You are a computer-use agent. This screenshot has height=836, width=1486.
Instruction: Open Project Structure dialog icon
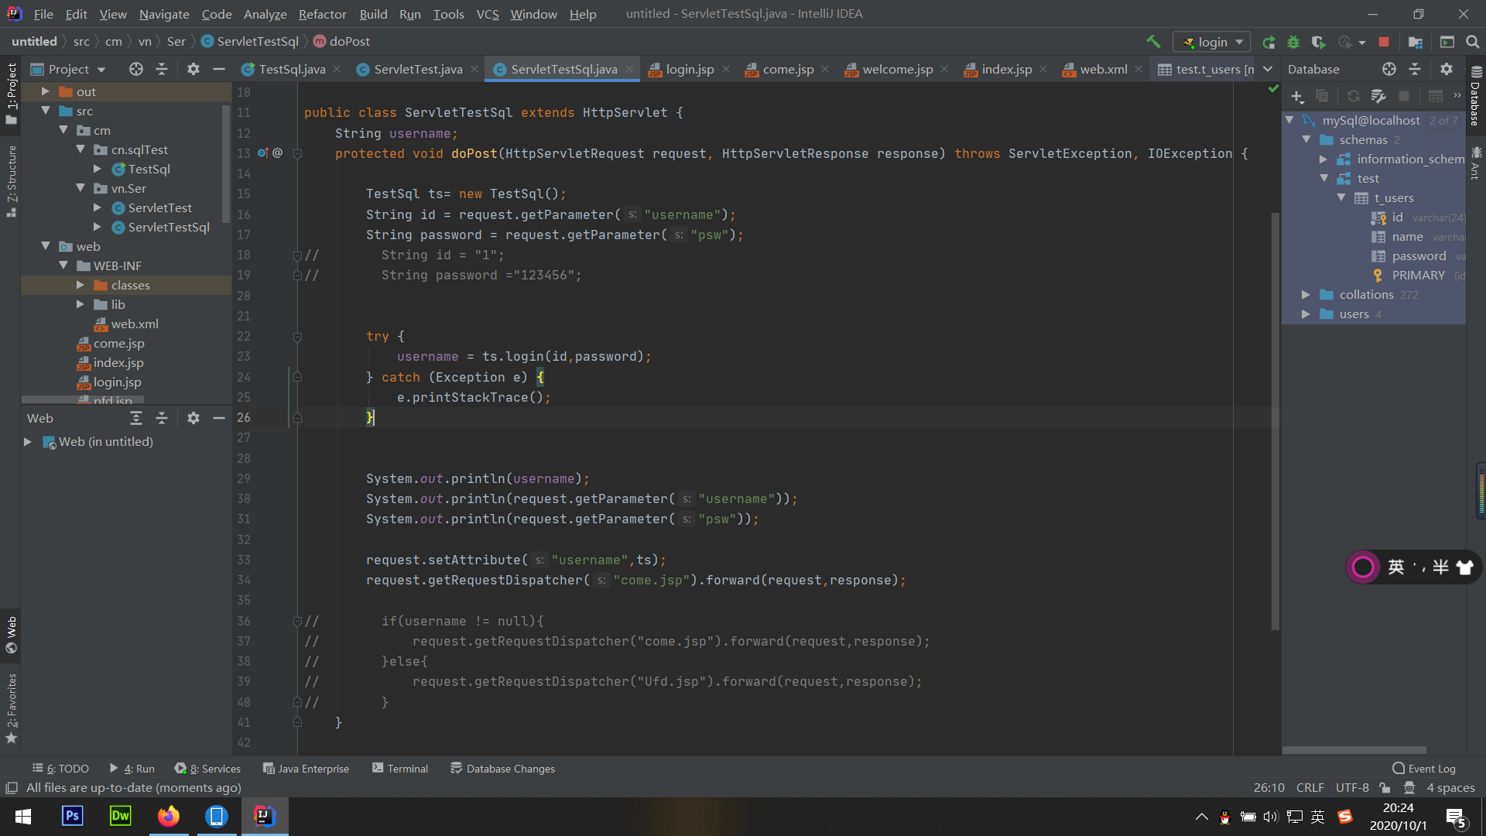coord(1416,42)
